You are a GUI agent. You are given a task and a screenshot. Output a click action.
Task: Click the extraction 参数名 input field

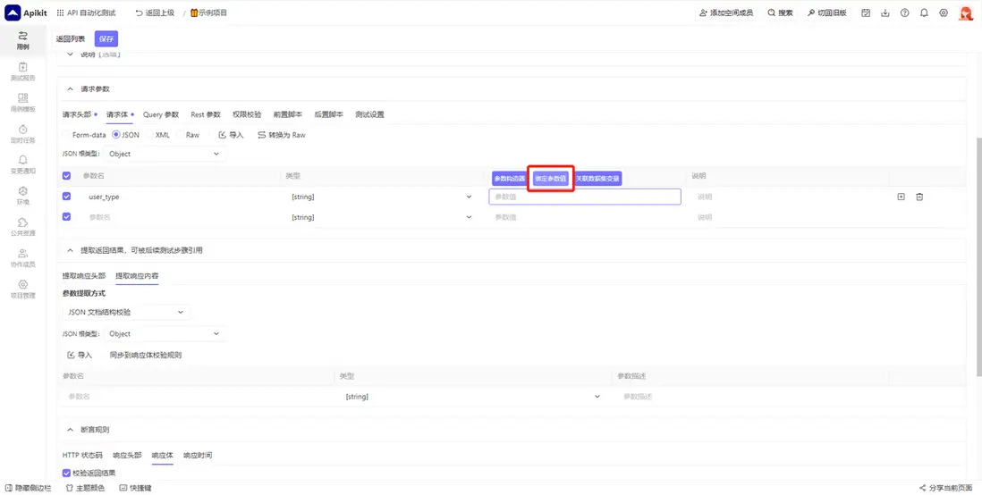click(x=198, y=397)
